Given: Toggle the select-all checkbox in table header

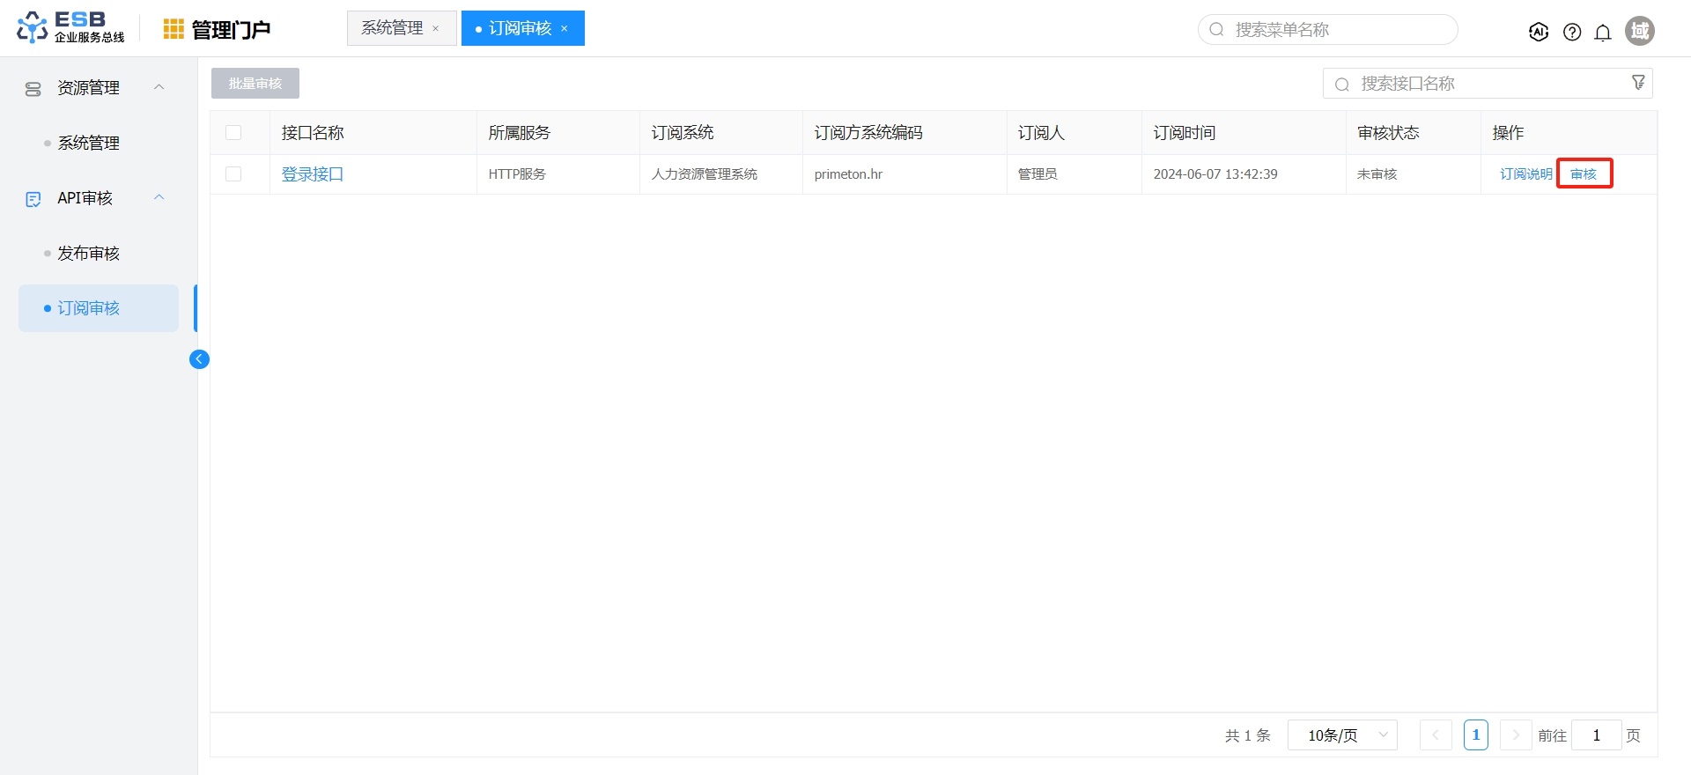Looking at the screenshot, I should pos(233,133).
